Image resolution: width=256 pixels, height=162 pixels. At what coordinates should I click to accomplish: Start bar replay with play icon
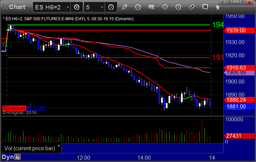165,7
